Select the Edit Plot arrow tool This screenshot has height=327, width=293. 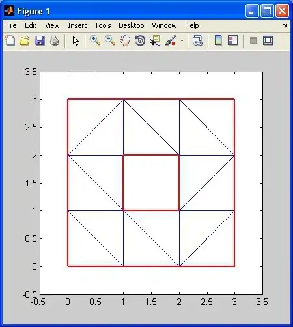pos(76,41)
